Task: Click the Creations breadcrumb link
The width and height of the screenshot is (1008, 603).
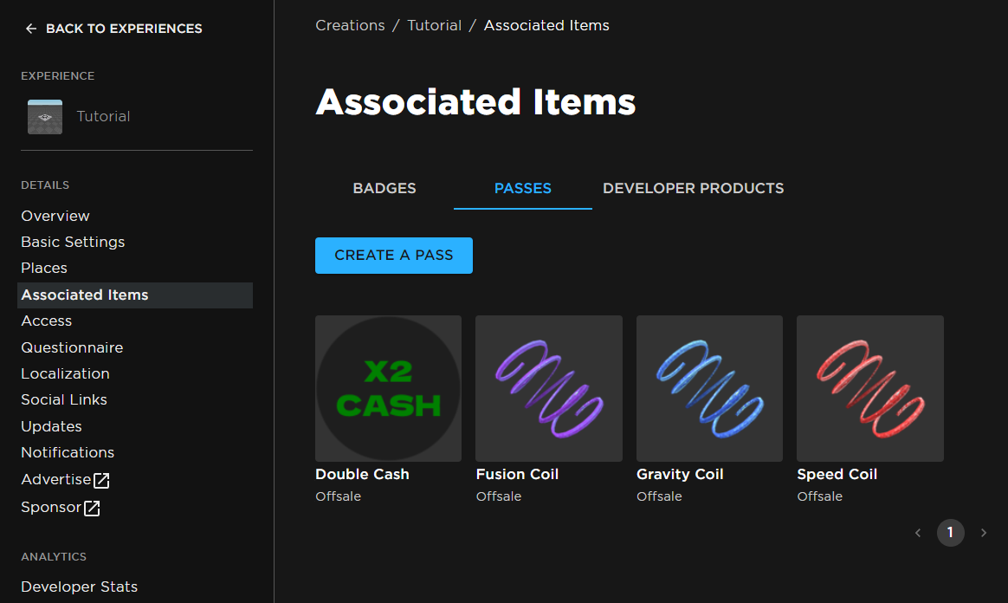Action: (350, 25)
